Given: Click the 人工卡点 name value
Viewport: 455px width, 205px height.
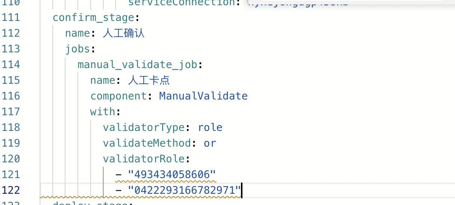Looking at the screenshot, I should [149, 80].
